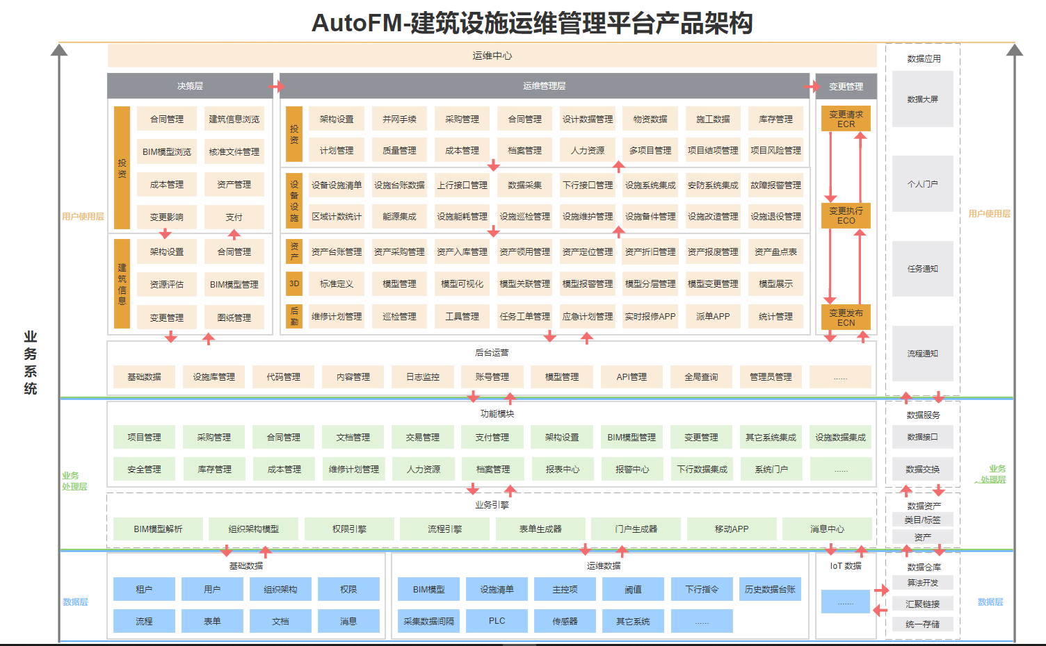The height and width of the screenshot is (646, 1046).
Task: Select the 设计数据管理 box
Action: coord(588,119)
